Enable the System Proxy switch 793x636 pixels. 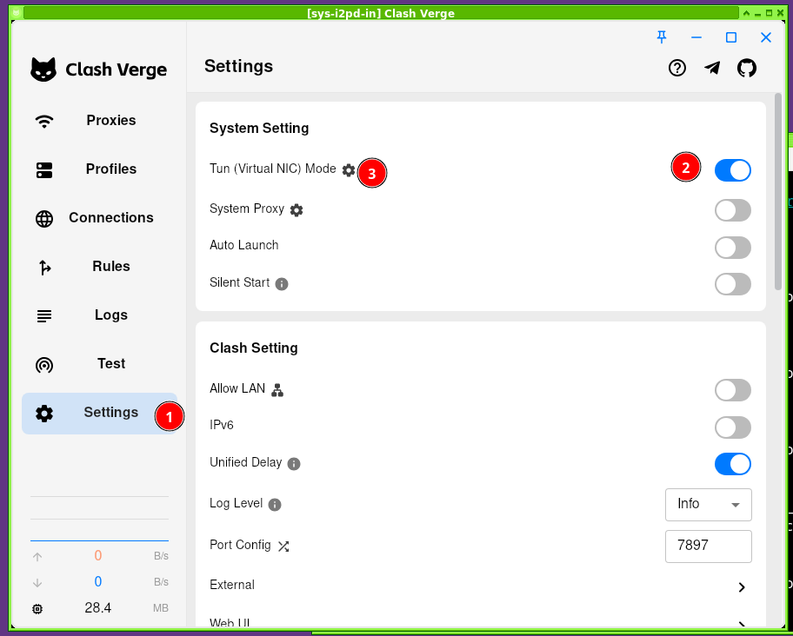tap(733, 210)
